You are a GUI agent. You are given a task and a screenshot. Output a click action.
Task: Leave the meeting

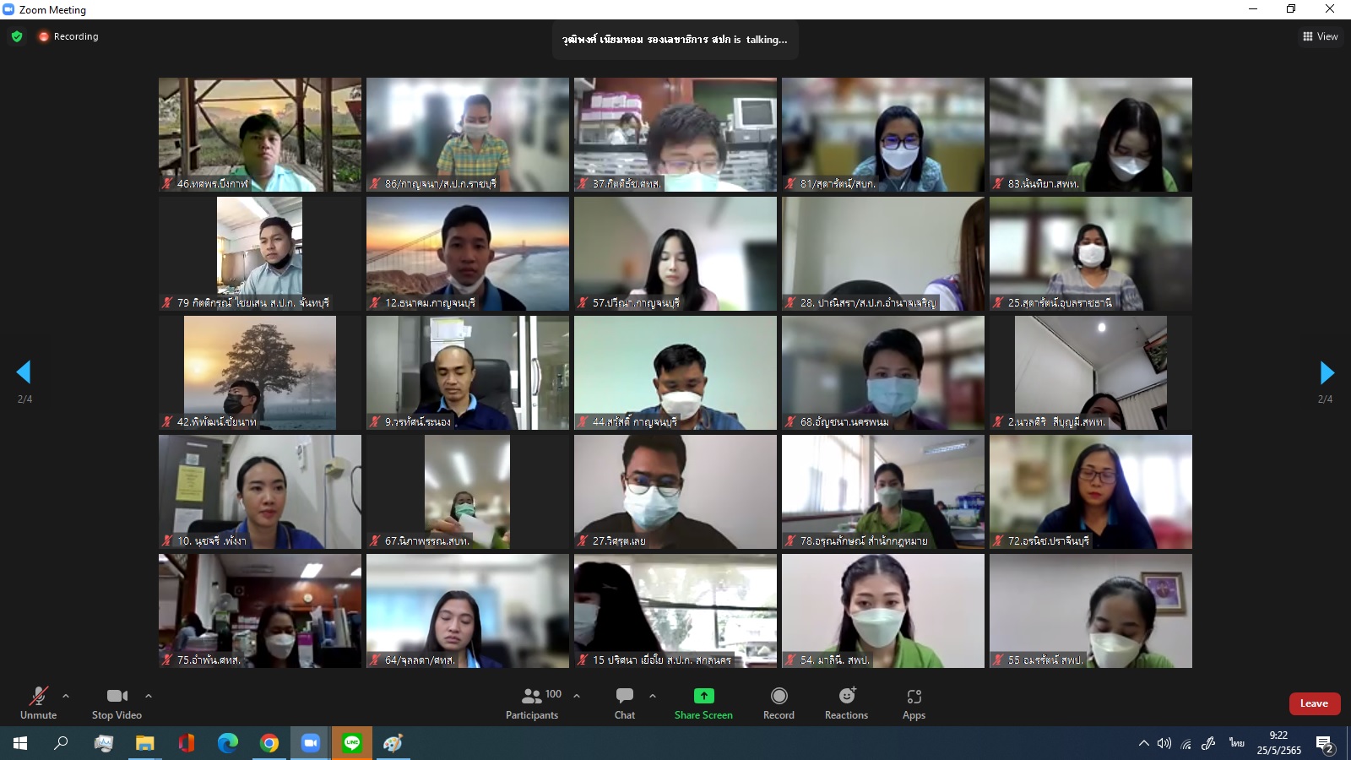[1314, 703]
